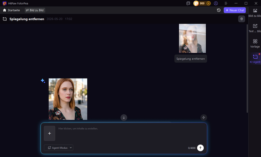This screenshot has height=157, width=261.
Task: Open Vorlage templates in right sidebar
Action: (x=255, y=43)
